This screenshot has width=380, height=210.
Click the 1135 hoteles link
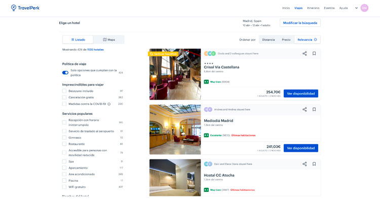click(95, 50)
